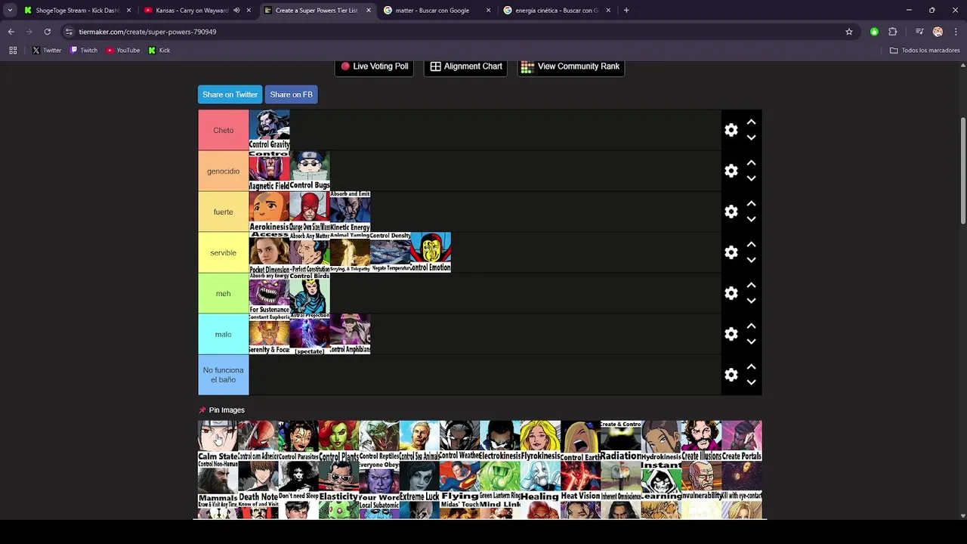
Task: Pick Create Portals image from pool
Action: 742,441
